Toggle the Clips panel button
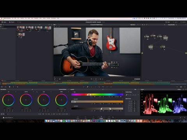Image resolution: width=187 pixels, height=140 pixels. tap(19, 22)
